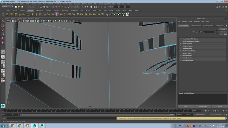Image resolution: width=228 pixels, height=128 pixels.
Task: Toggle snap to curve magnet icon
Action: [x=56, y=7]
